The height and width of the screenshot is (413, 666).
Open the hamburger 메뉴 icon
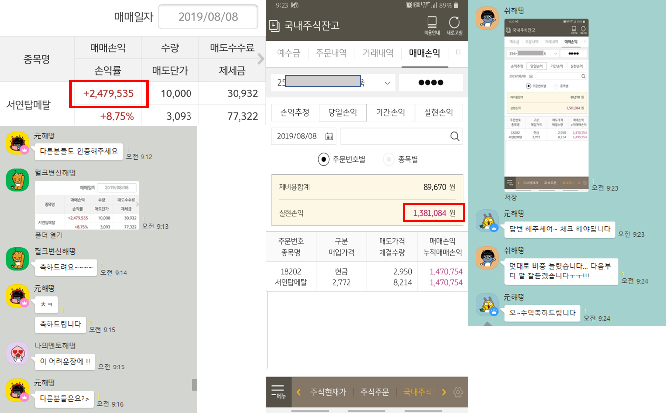[278, 391]
